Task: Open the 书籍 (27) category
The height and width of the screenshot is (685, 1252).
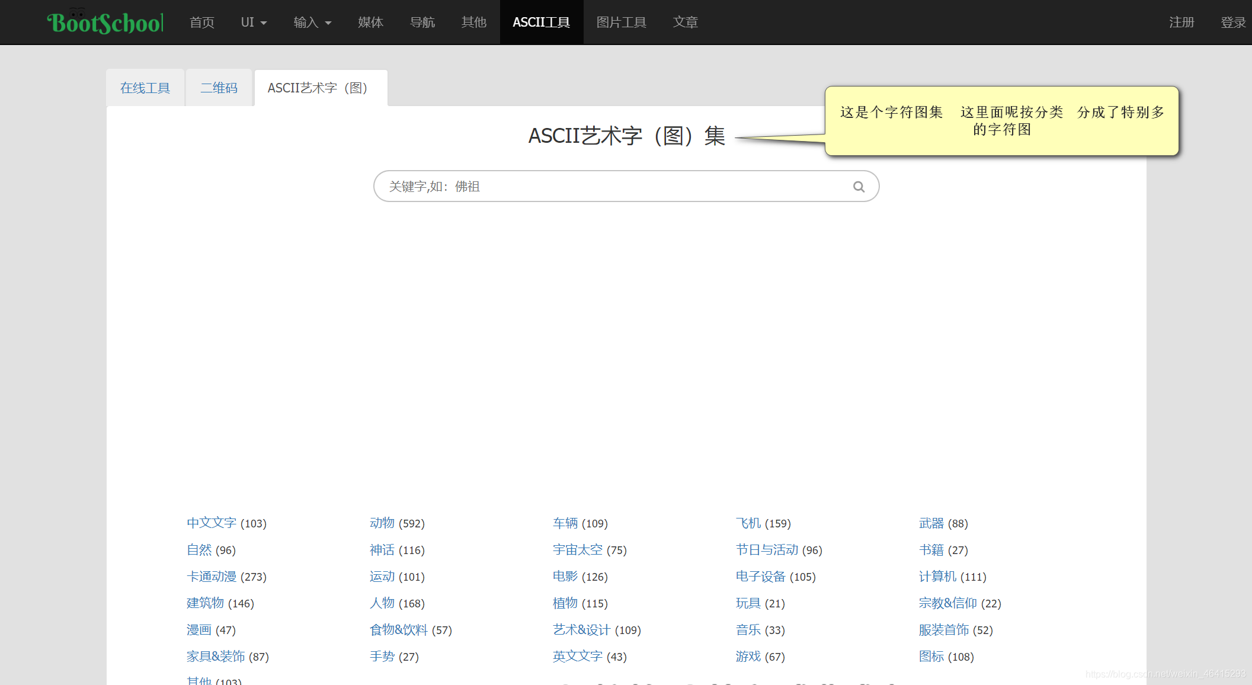Action: (931, 549)
